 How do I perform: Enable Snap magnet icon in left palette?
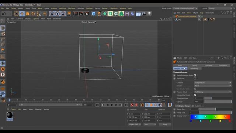pos(3,82)
